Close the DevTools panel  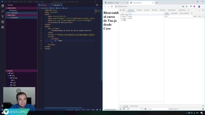click(x=203, y=10)
